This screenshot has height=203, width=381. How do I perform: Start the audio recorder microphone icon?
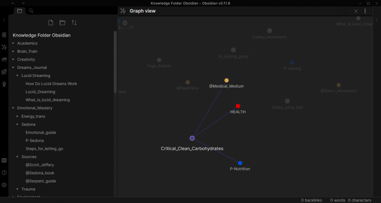pyautogui.click(x=4, y=84)
